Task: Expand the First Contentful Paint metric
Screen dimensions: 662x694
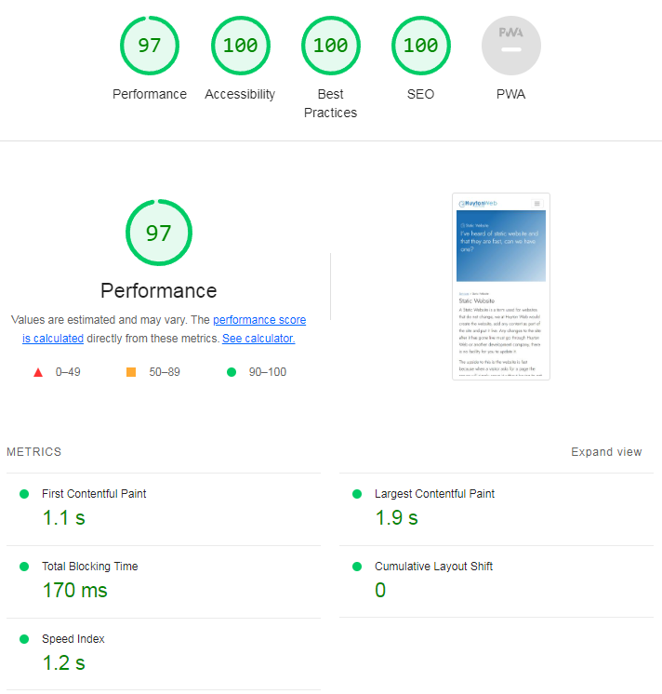Action: (164, 509)
